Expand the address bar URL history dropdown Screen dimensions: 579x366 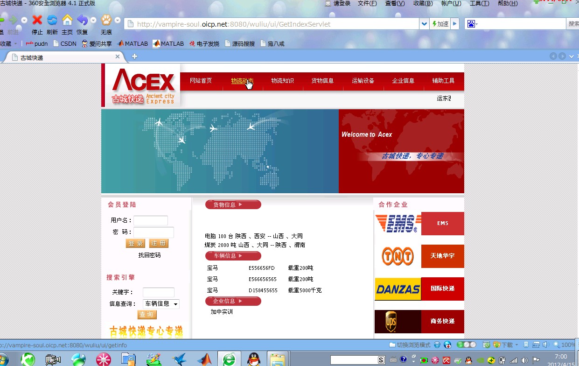[424, 24]
